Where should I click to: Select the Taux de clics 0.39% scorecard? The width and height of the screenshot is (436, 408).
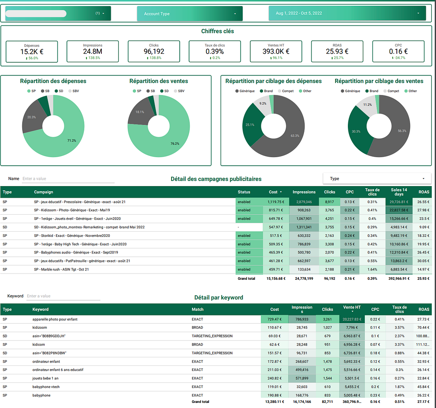(215, 52)
